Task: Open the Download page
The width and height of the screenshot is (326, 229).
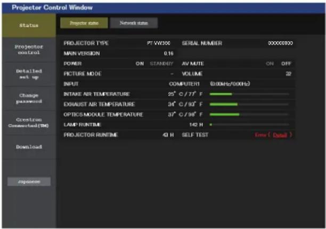Action: pyautogui.click(x=29, y=147)
